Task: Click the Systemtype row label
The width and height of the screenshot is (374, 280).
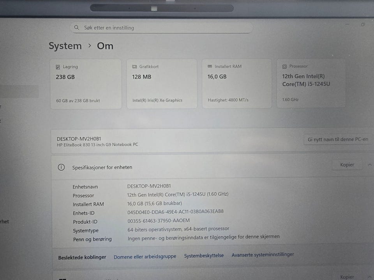Action: pos(86,231)
